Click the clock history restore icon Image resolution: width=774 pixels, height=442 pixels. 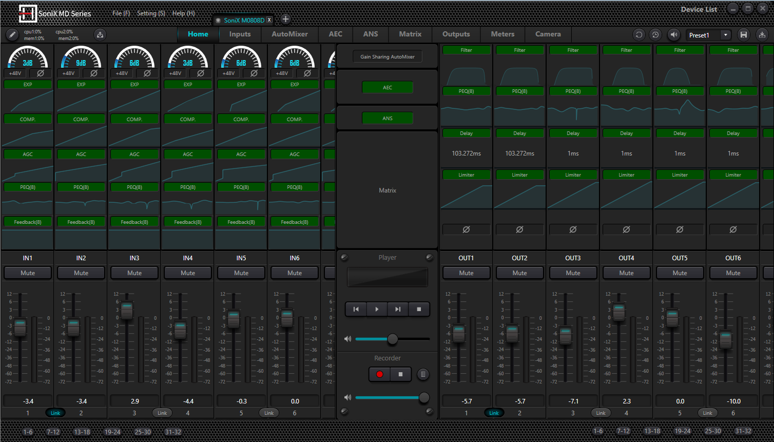coord(655,35)
